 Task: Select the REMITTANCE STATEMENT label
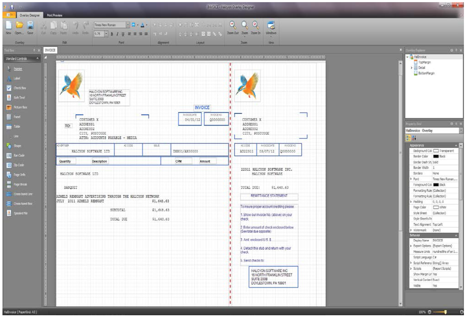pos(269,196)
